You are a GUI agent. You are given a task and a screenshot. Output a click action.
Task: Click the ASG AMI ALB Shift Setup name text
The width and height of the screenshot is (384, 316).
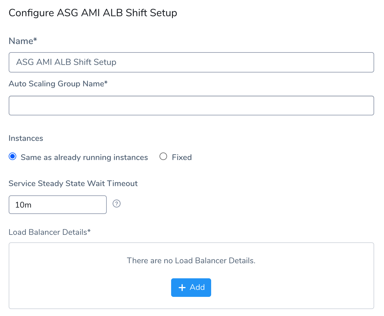tap(66, 62)
